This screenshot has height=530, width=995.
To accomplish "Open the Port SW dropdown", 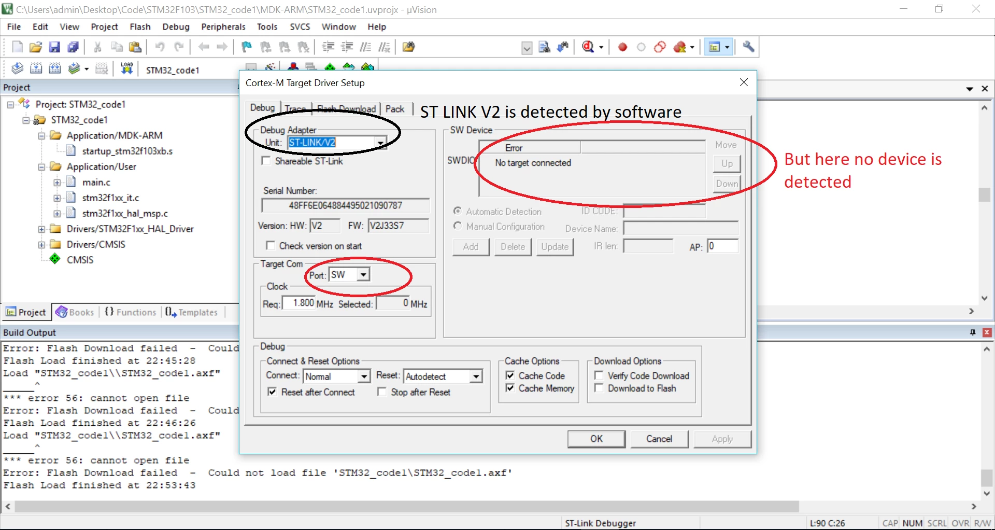I will pyautogui.click(x=364, y=275).
